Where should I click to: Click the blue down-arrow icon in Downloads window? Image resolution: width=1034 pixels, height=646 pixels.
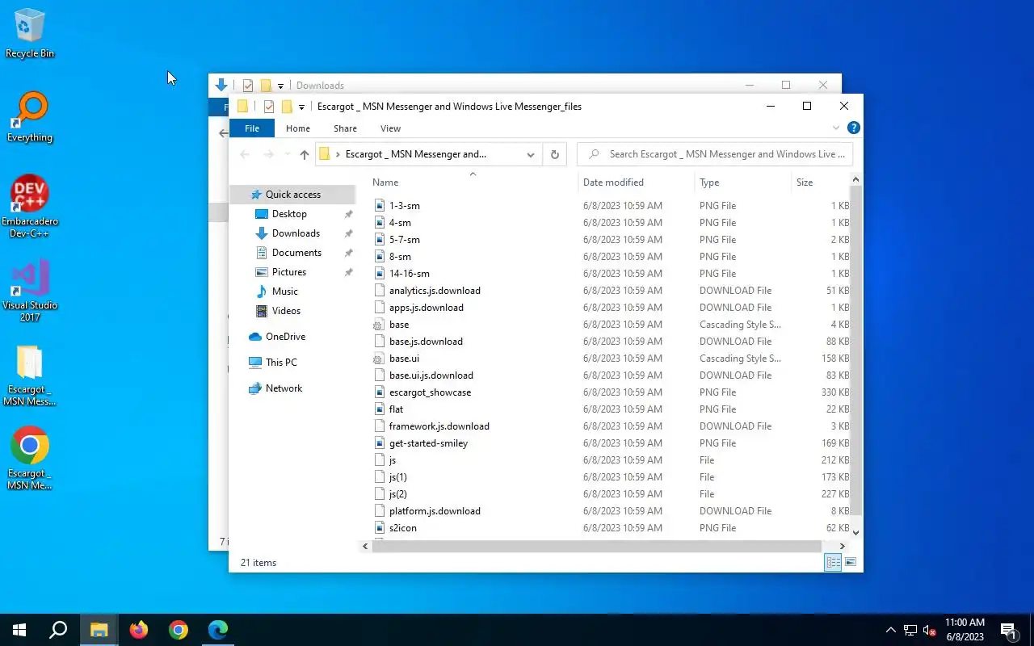221,85
